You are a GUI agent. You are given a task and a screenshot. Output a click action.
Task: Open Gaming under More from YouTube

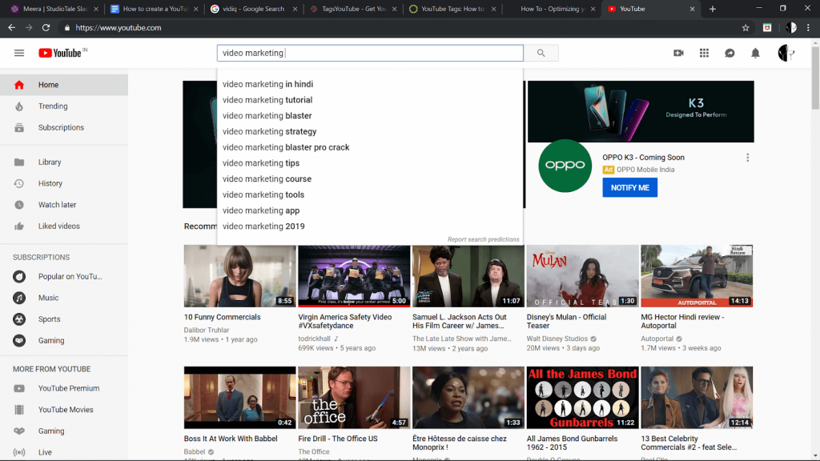point(64,431)
